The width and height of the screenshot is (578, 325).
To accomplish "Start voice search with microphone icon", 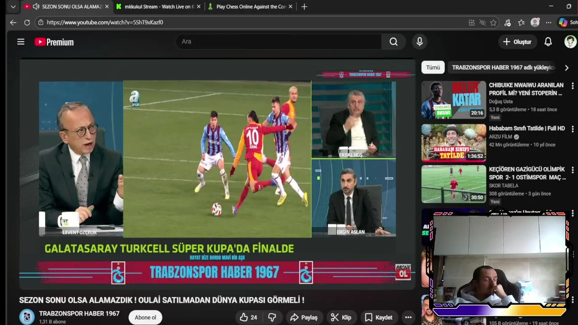I will (420, 42).
